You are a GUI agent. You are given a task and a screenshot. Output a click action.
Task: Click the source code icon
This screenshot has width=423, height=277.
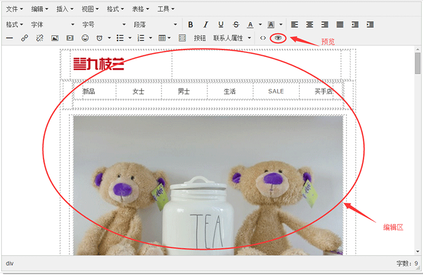tap(263, 38)
